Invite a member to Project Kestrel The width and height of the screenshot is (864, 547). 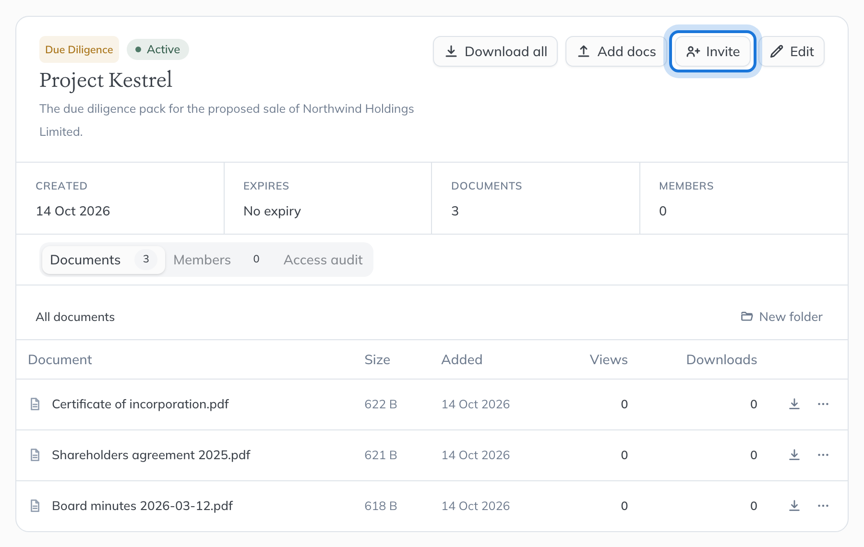pos(713,51)
